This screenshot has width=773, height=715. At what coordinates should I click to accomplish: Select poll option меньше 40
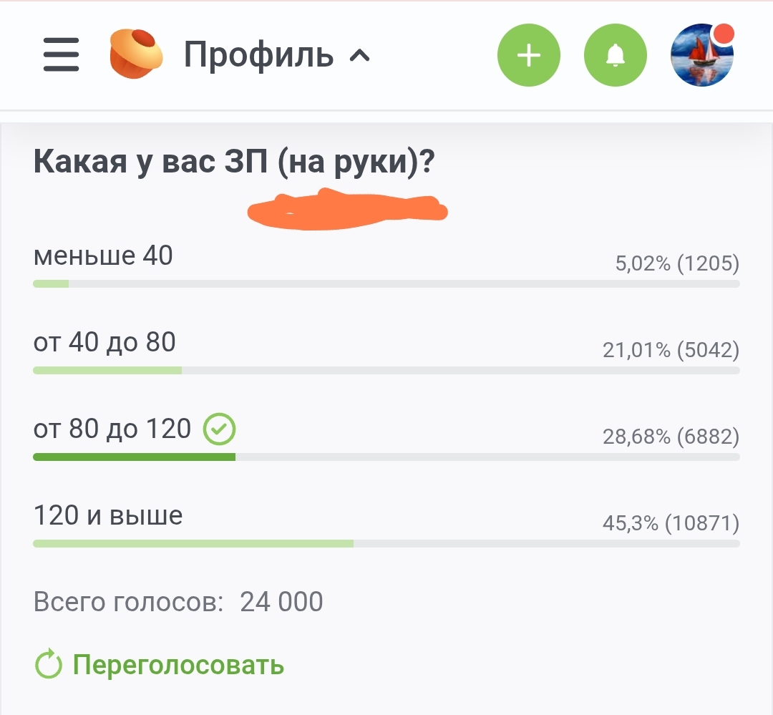386,264
